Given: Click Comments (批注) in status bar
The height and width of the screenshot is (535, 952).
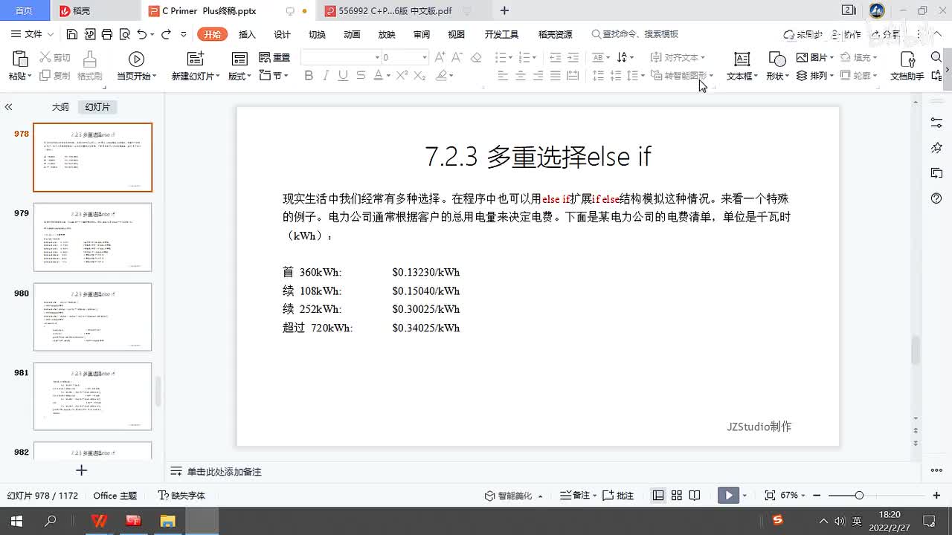Looking at the screenshot, I should coord(618,495).
